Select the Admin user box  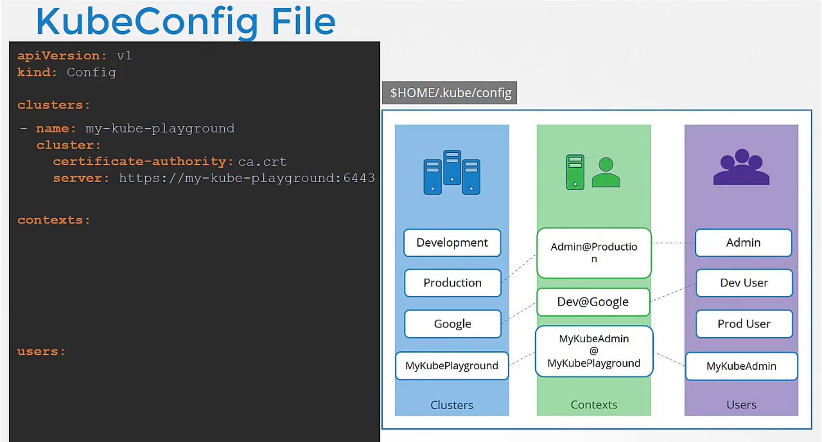[x=743, y=243]
